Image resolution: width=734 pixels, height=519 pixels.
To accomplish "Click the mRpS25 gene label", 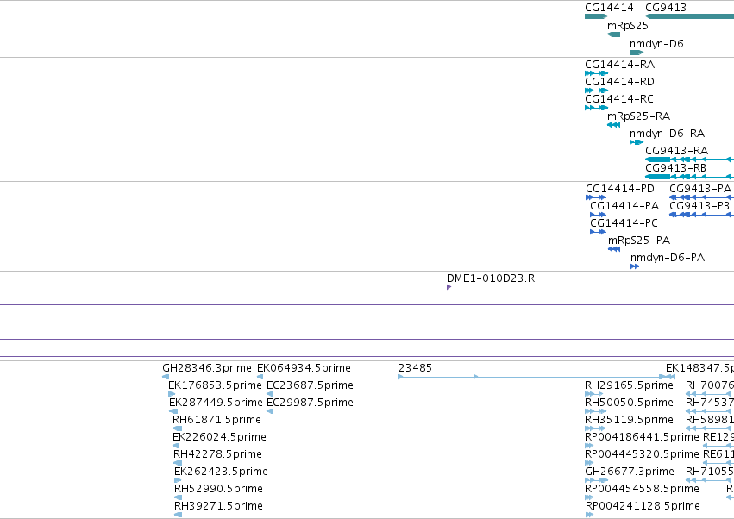I will [627, 26].
